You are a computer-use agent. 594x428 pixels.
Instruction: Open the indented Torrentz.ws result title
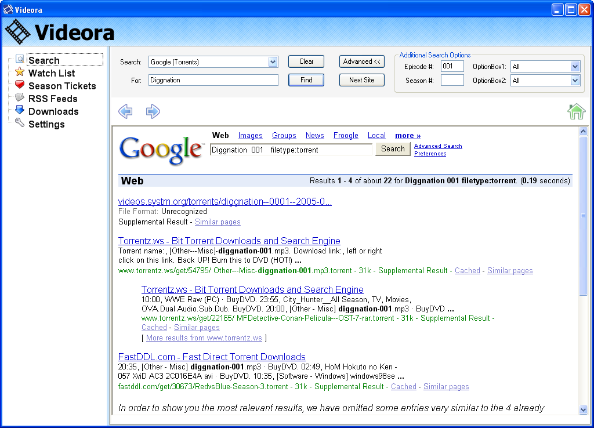252,290
